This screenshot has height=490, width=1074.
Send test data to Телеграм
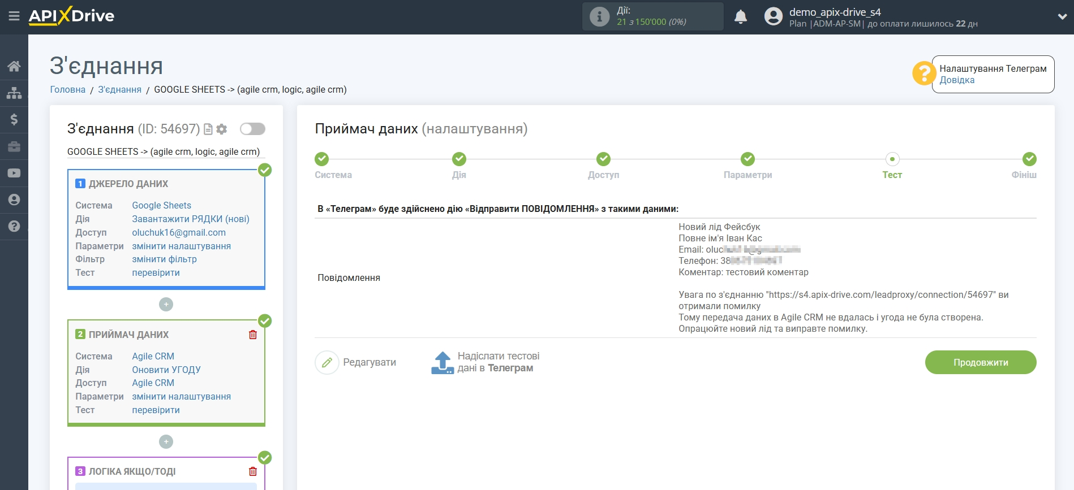click(x=498, y=362)
